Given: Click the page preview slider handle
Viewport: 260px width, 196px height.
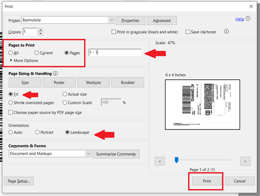Looking at the screenshot, I should pos(177,160).
